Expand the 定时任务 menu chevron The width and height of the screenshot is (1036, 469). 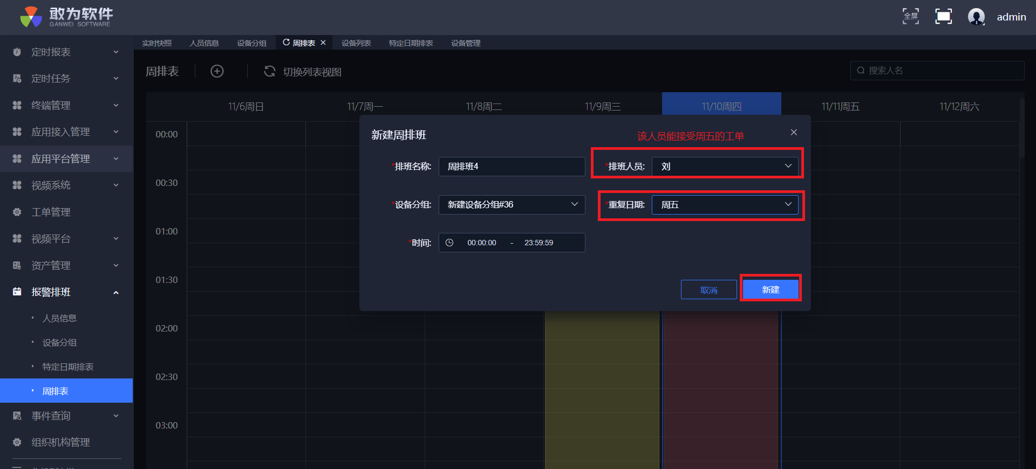116,78
